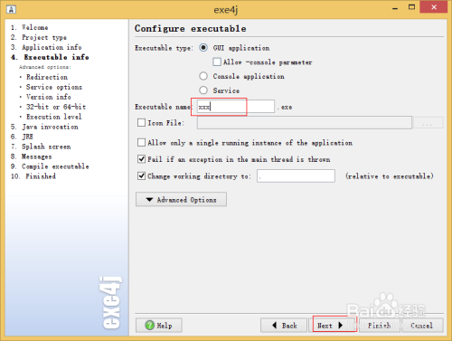Click the Help button

159,325
